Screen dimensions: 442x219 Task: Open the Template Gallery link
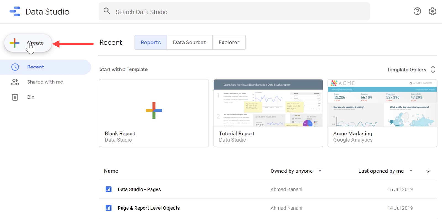[407, 70]
